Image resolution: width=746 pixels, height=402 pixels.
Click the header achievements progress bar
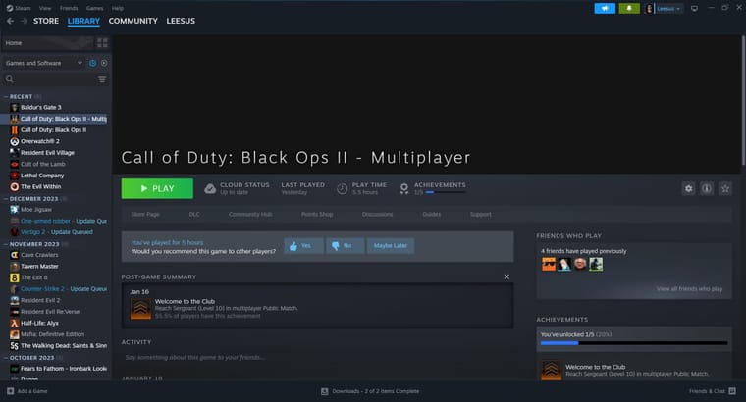[446, 192]
